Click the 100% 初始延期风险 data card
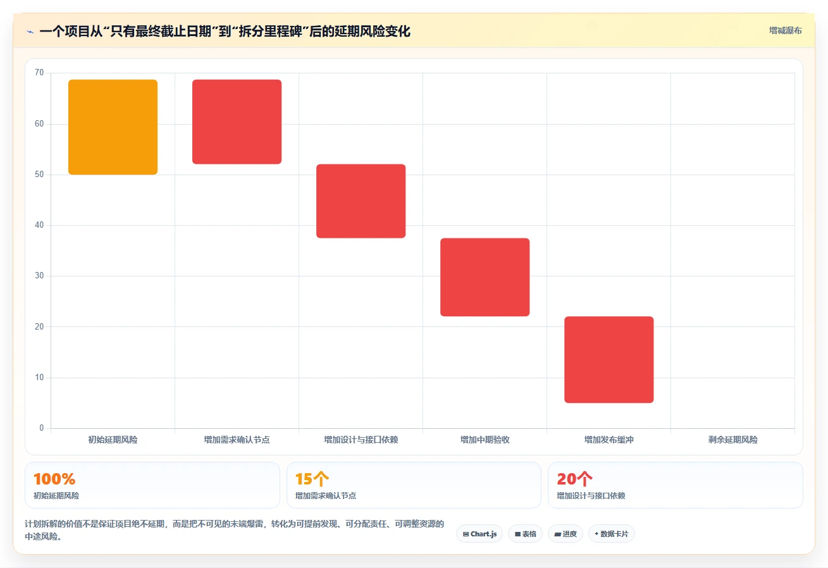The image size is (828, 568). click(x=152, y=485)
